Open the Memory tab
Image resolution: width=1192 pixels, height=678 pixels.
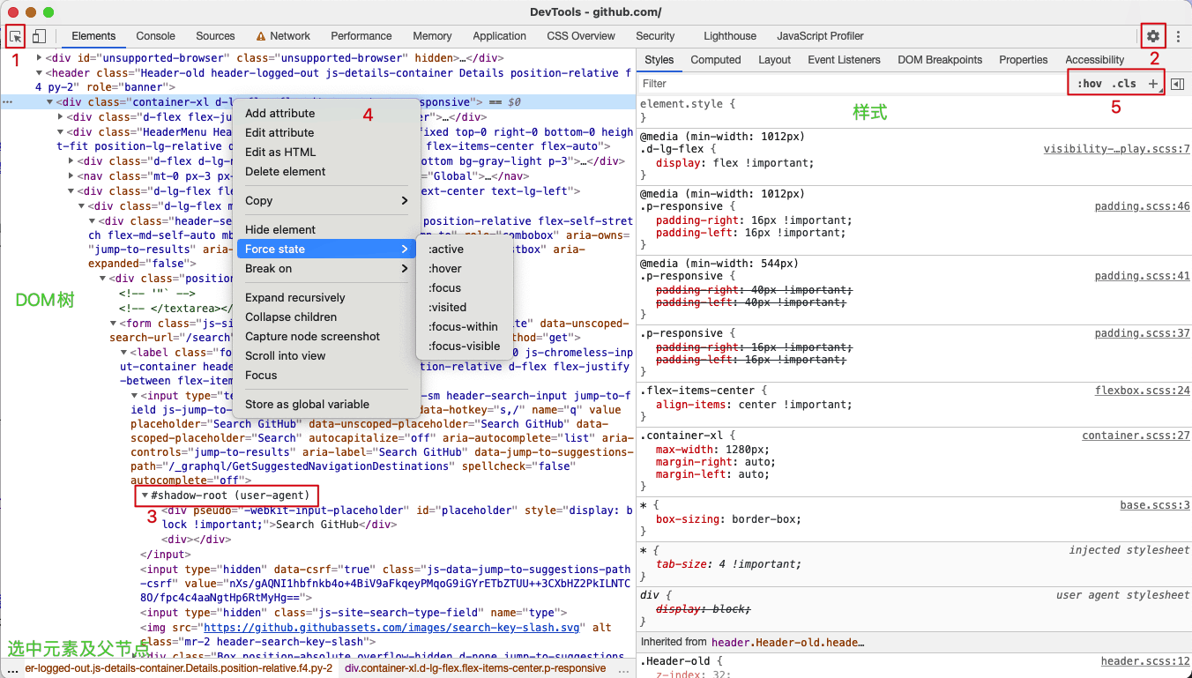pos(432,36)
